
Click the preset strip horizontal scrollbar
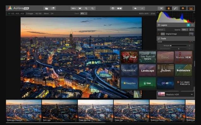pos(56,123)
